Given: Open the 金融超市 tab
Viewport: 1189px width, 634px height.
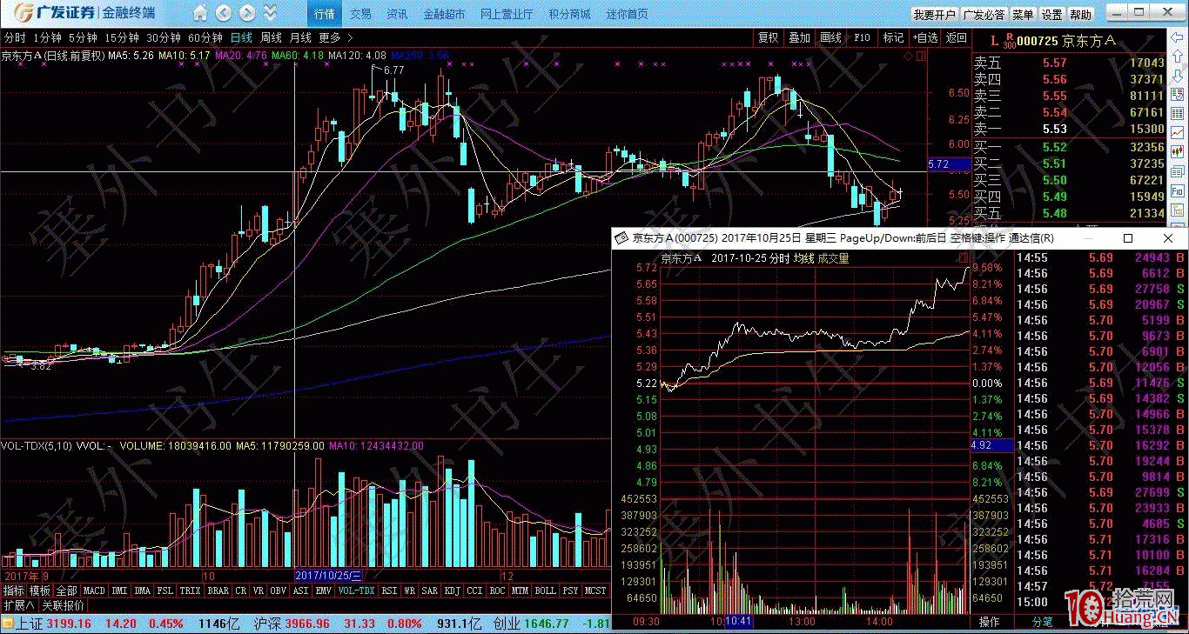Looking at the screenshot, I should (x=445, y=14).
